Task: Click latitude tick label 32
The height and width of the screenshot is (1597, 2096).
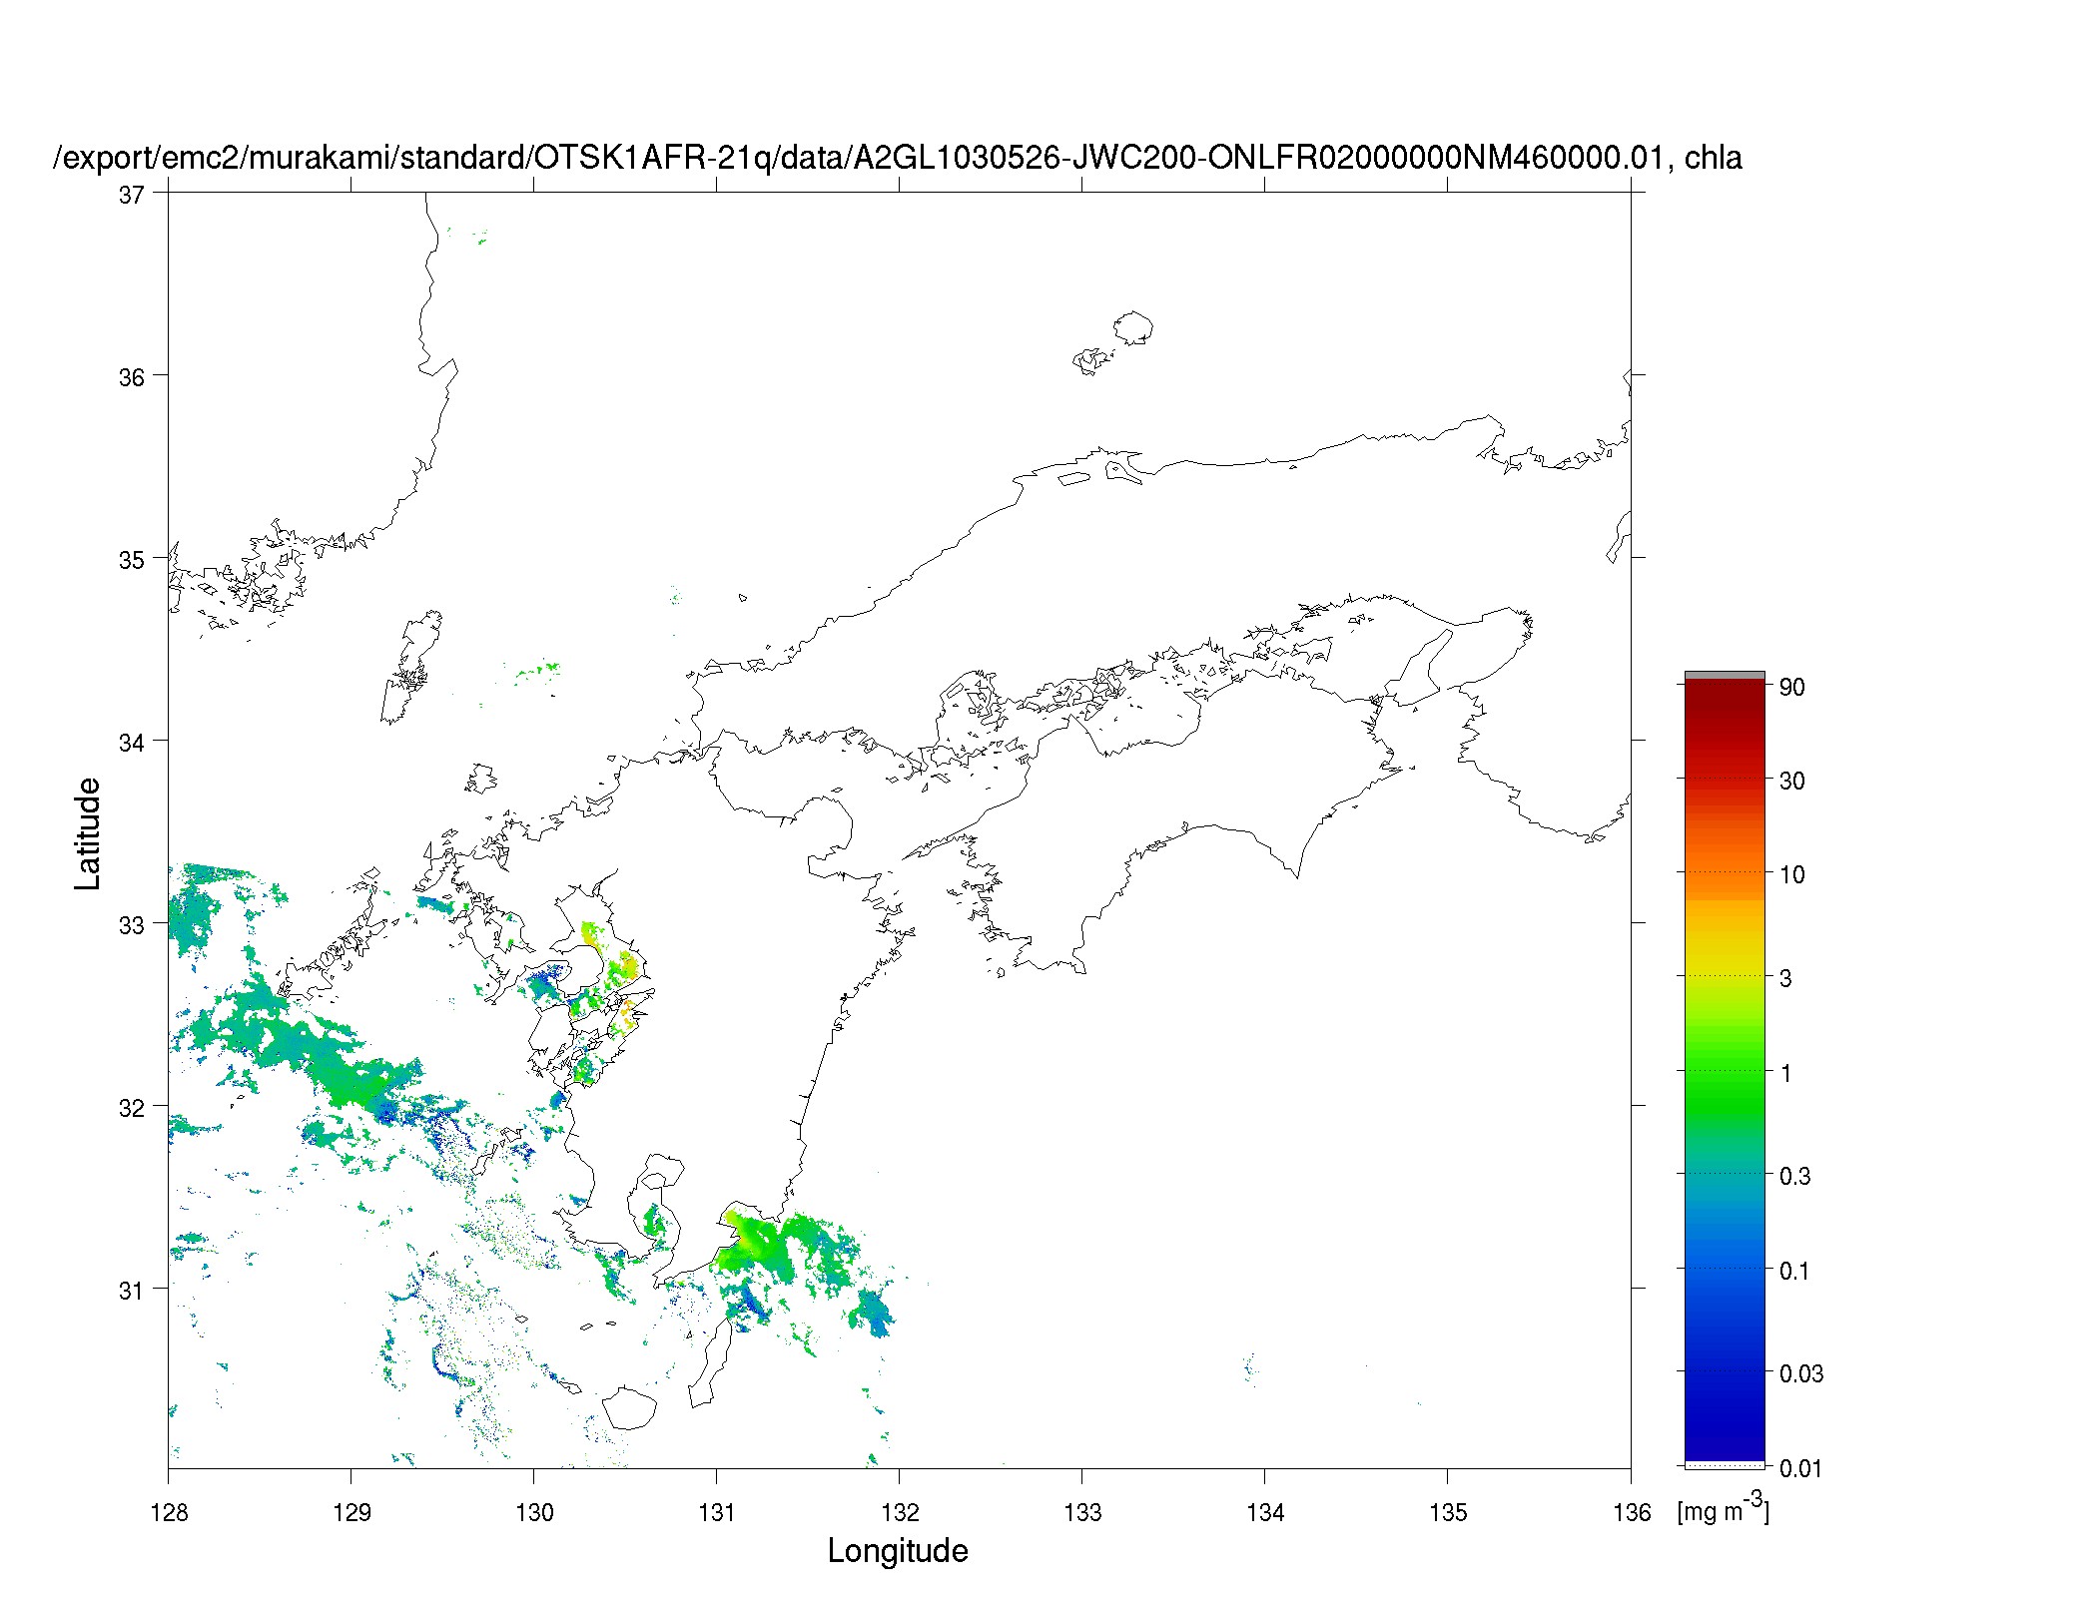Action: point(131,1108)
